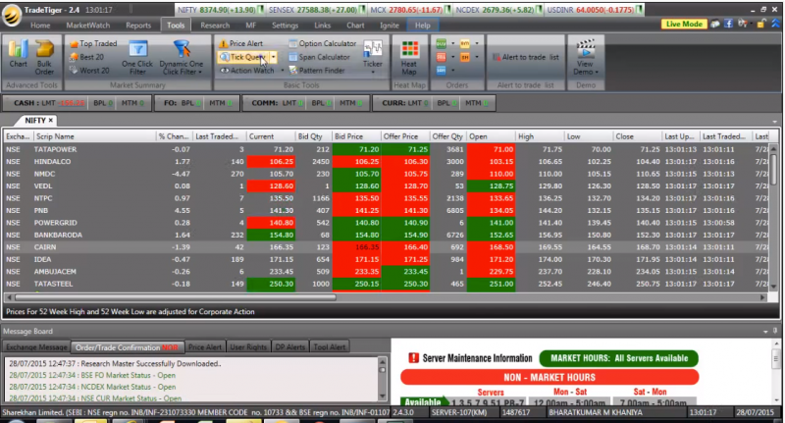This screenshot has height=423, width=785.
Task: Click the CURR: LMT summary button
Action: pos(434,103)
